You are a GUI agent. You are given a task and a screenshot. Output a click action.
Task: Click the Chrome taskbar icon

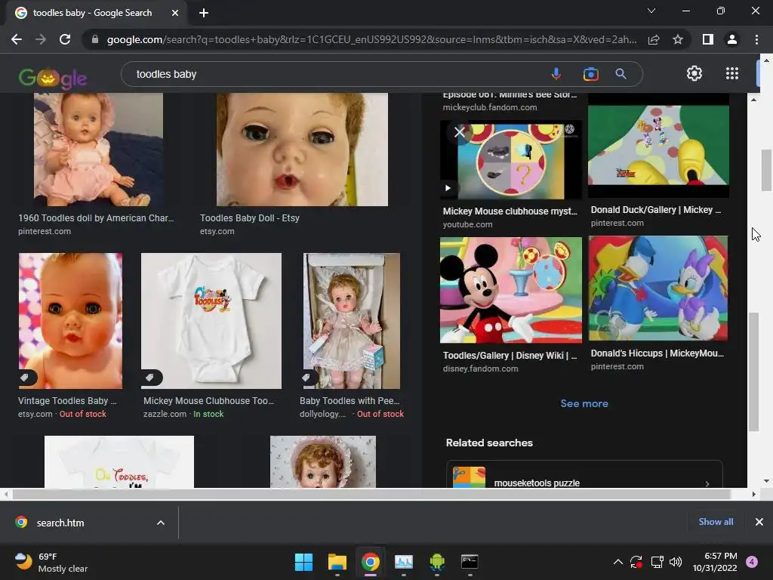tap(370, 562)
